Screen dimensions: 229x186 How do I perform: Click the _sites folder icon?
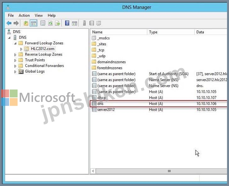click(x=94, y=44)
